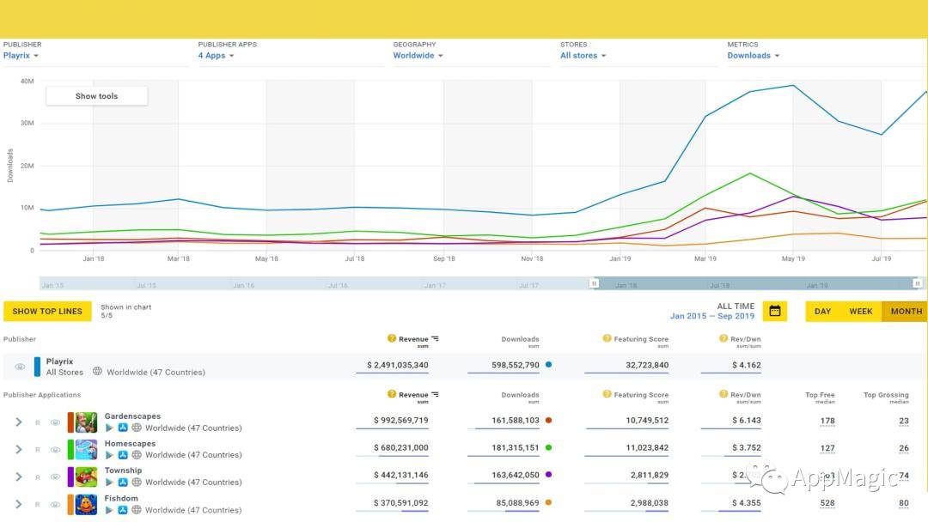The width and height of the screenshot is (928, 522).
Task: Click the right handle of timeline range
Action: pos(918,284)
